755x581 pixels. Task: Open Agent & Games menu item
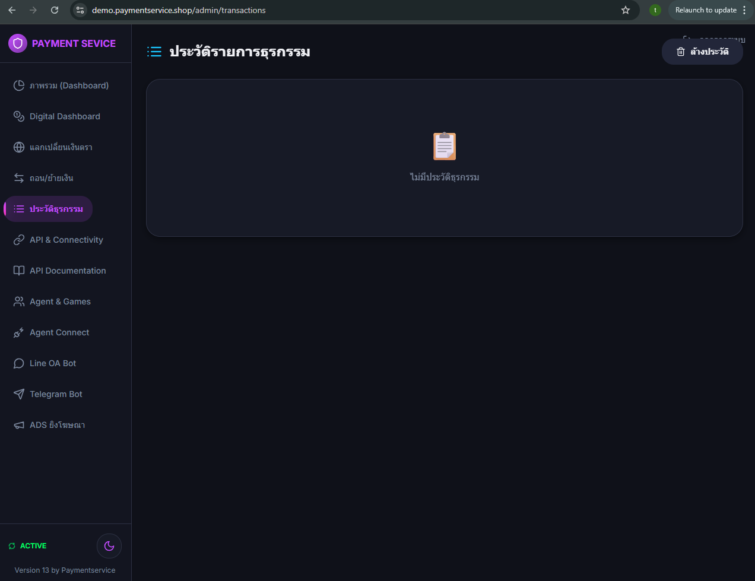coord(60,301)
